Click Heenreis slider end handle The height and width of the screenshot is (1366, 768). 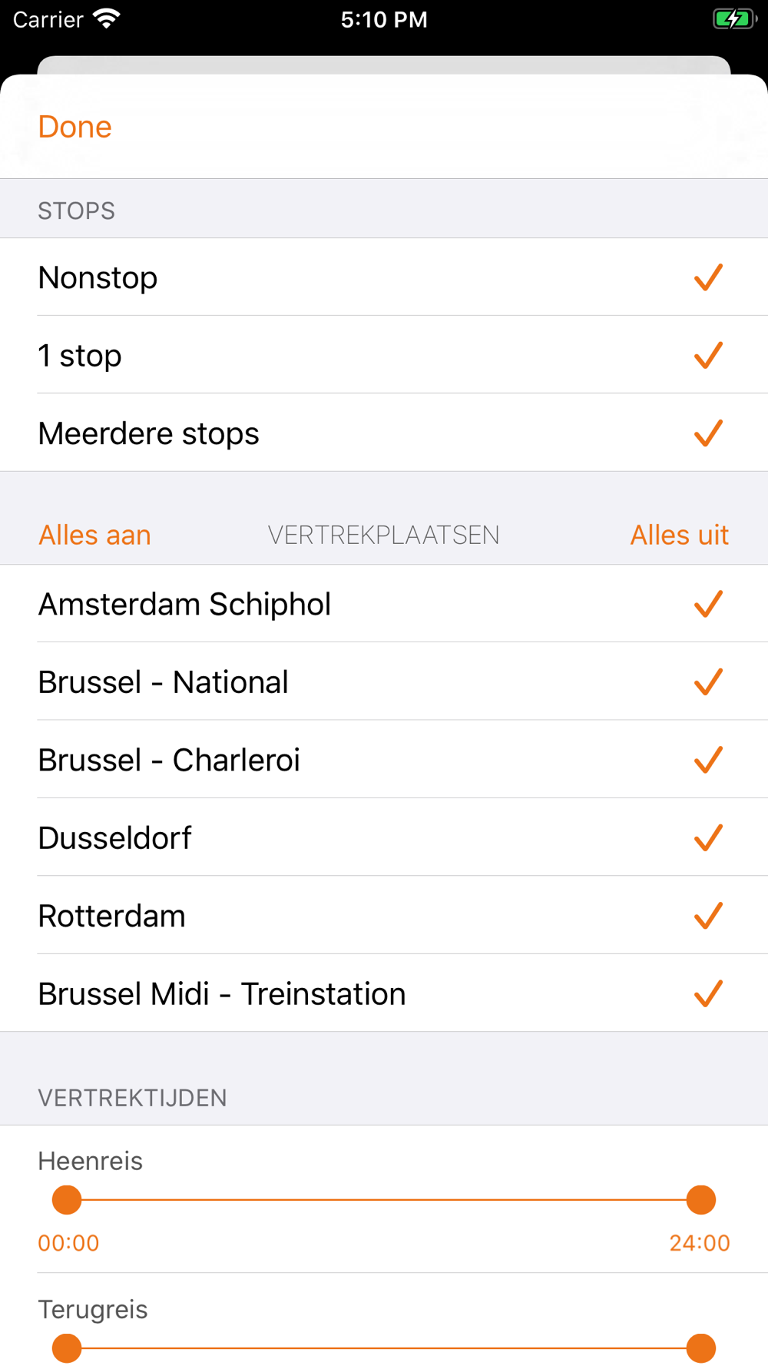(x=701, y=1200)
